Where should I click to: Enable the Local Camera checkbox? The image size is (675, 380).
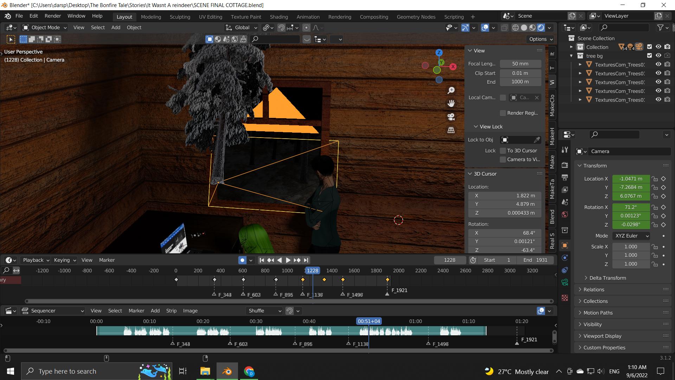click(503, 97)
